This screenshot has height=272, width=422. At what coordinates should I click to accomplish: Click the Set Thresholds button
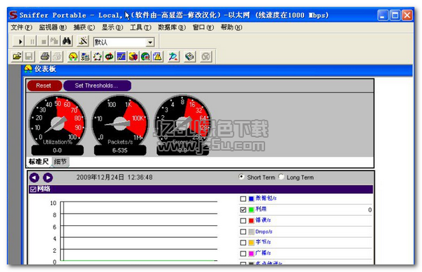pos(97,86)
